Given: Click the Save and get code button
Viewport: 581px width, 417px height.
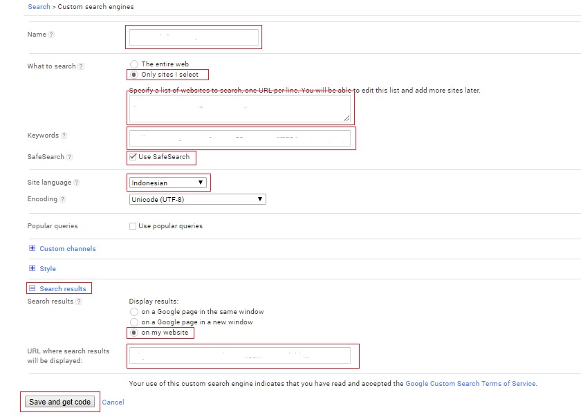Looking at the screenshot, I should (61, 402).
